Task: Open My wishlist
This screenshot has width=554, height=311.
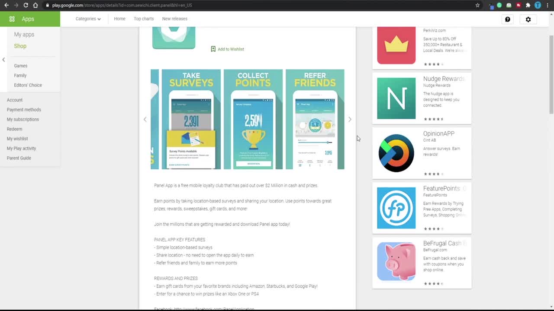Action: 17,139
